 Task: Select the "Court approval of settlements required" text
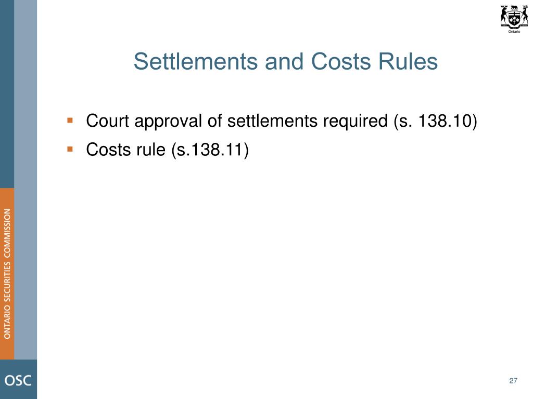(x=237, y=121)
